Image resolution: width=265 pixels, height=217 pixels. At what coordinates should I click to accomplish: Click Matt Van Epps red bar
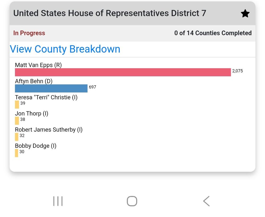123,72
